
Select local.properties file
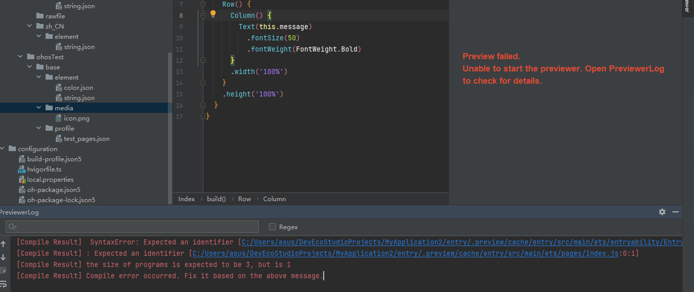click(50, 179)
